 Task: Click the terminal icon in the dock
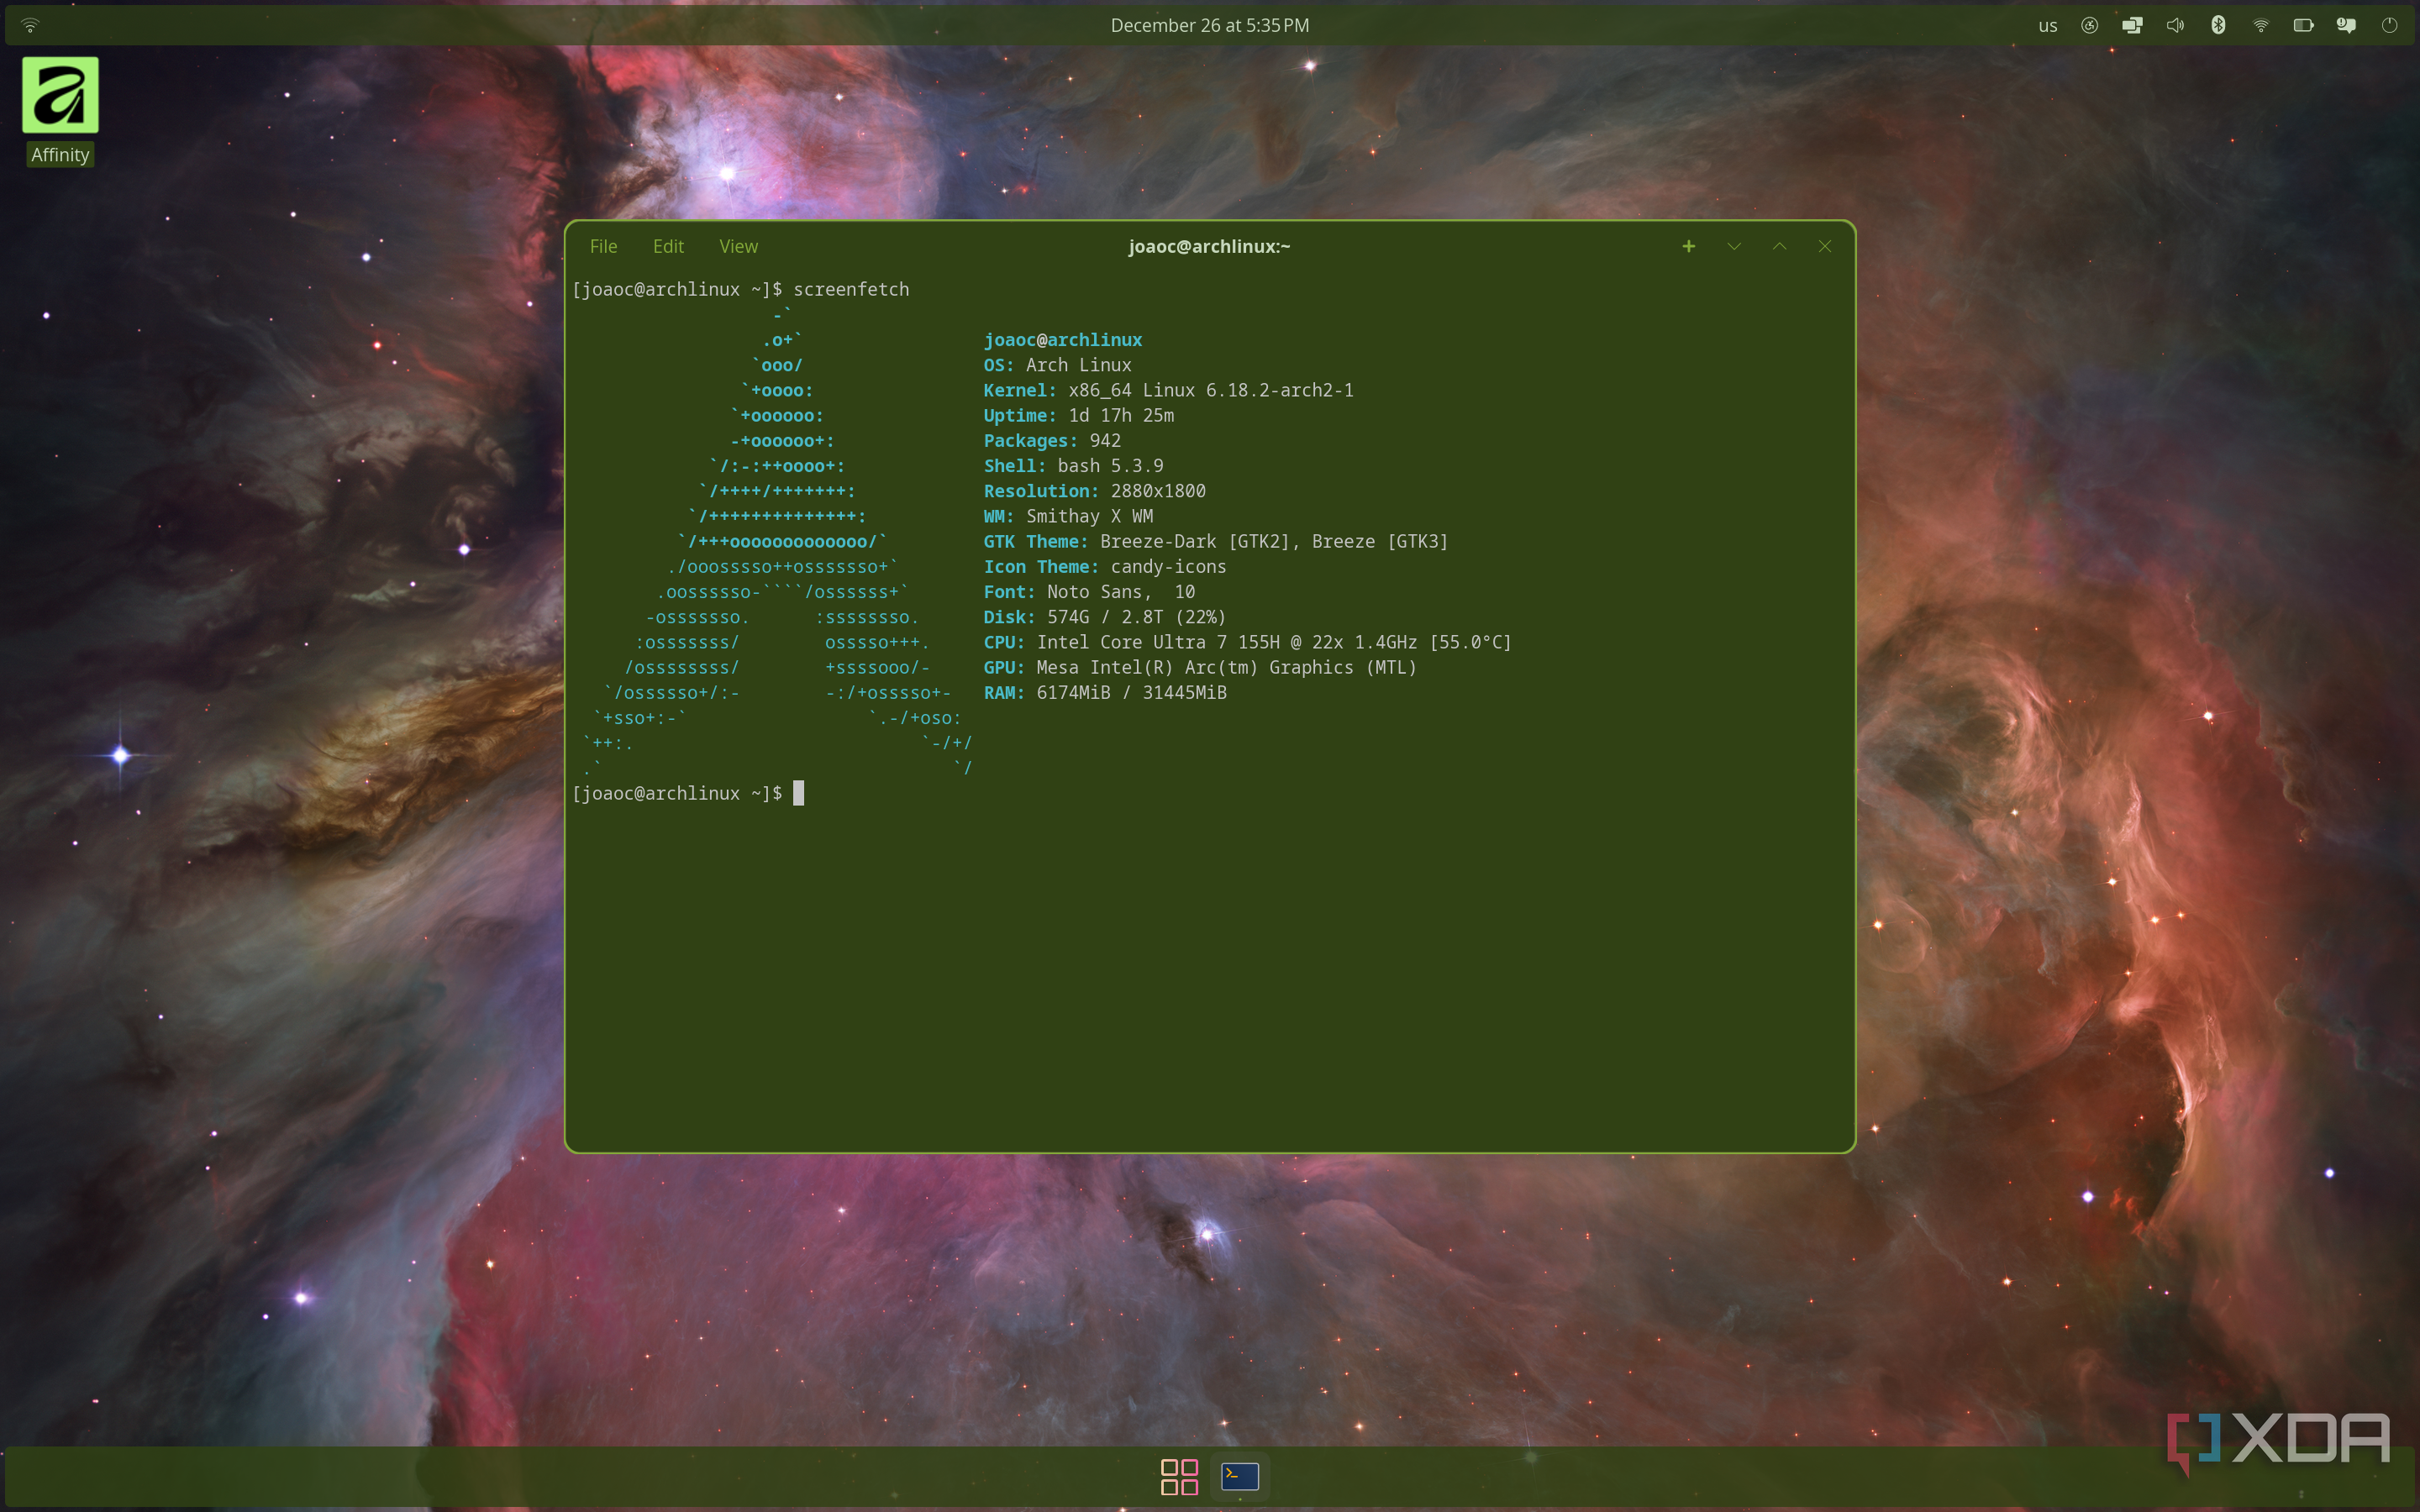pyautogui.click(x=1240, y=1476)
